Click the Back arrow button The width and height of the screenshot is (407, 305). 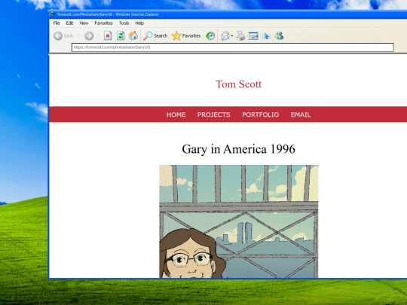(58, 36)
